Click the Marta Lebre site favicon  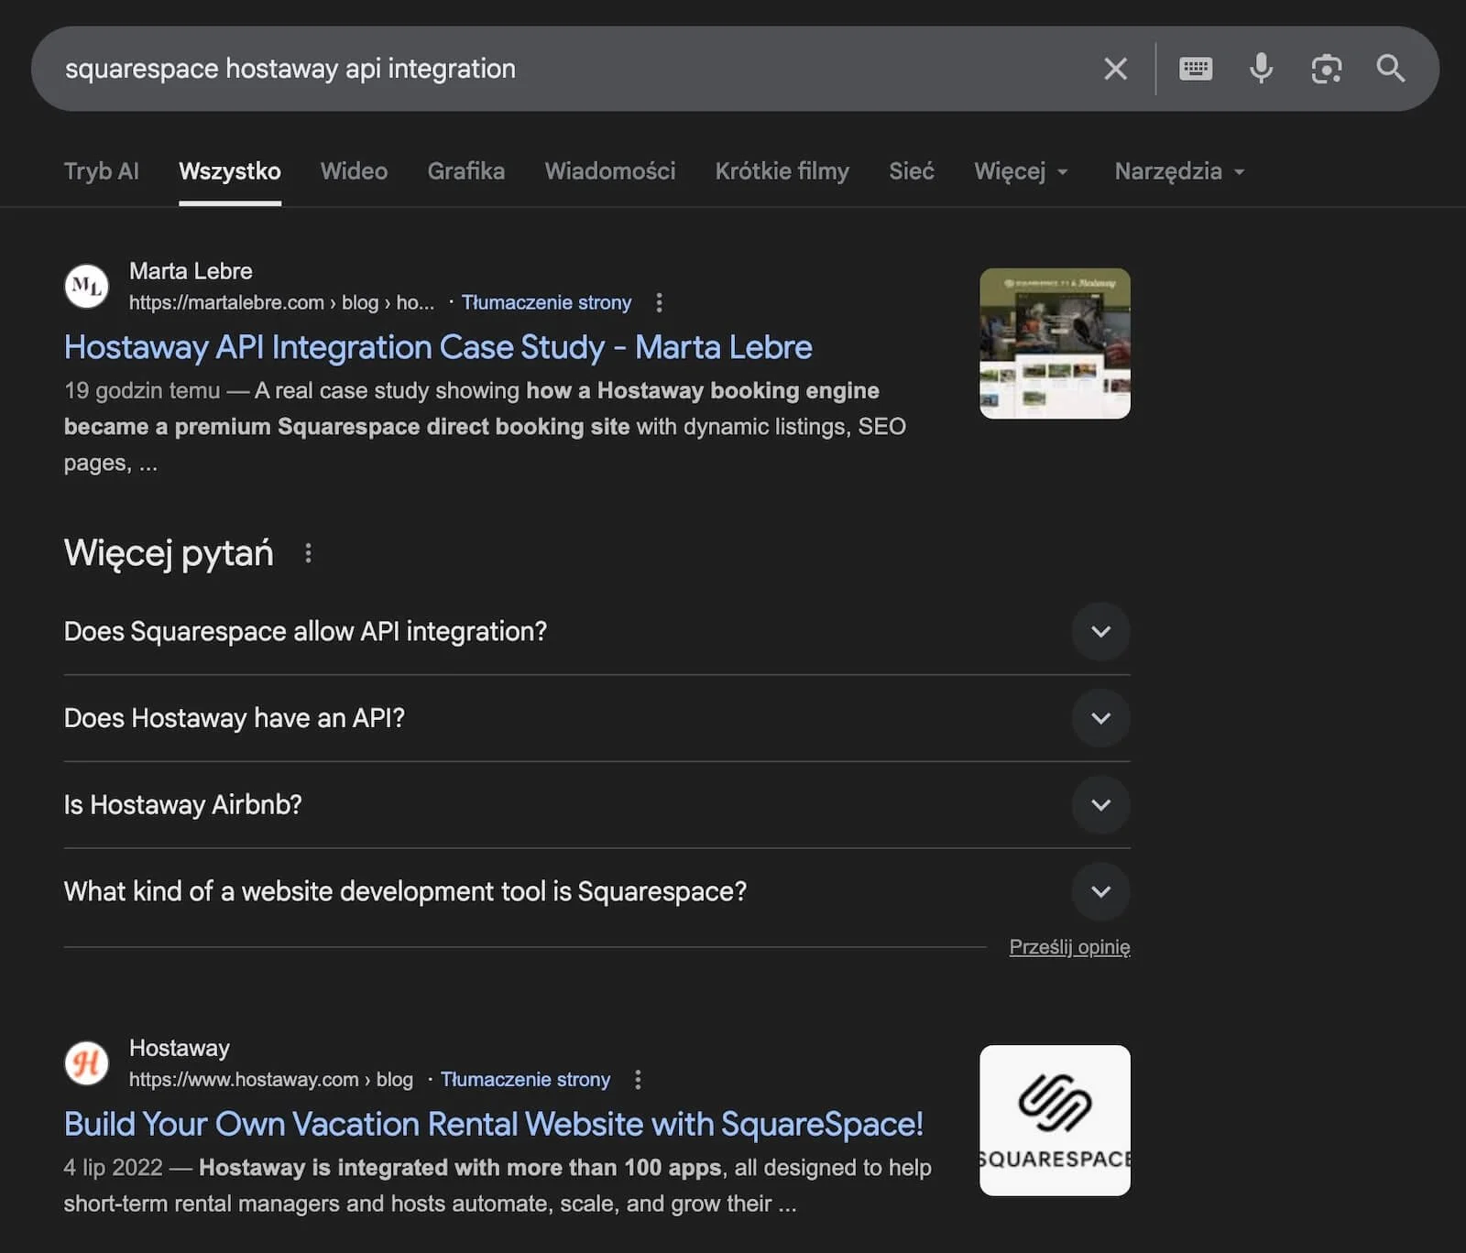pos(87,286)
